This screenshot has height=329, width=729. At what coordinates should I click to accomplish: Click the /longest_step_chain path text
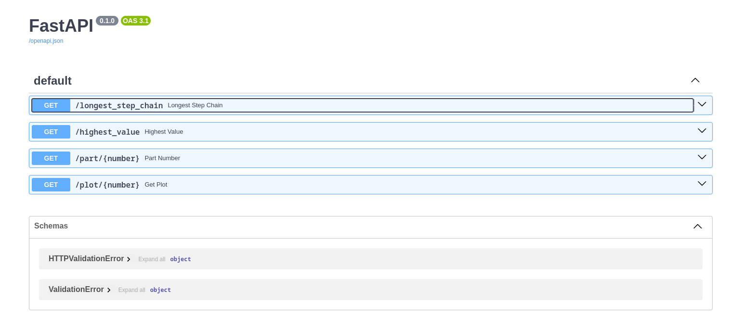tap(119, 105)
